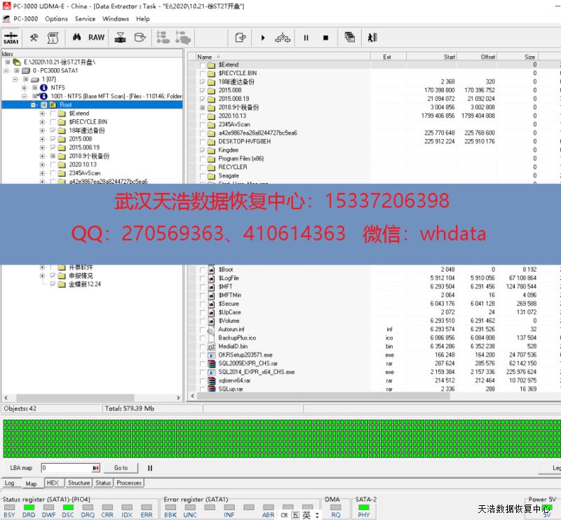The image size is (561, 520).
Task: Click the pause button in toolbar
Action: click(x=306, y=37)
